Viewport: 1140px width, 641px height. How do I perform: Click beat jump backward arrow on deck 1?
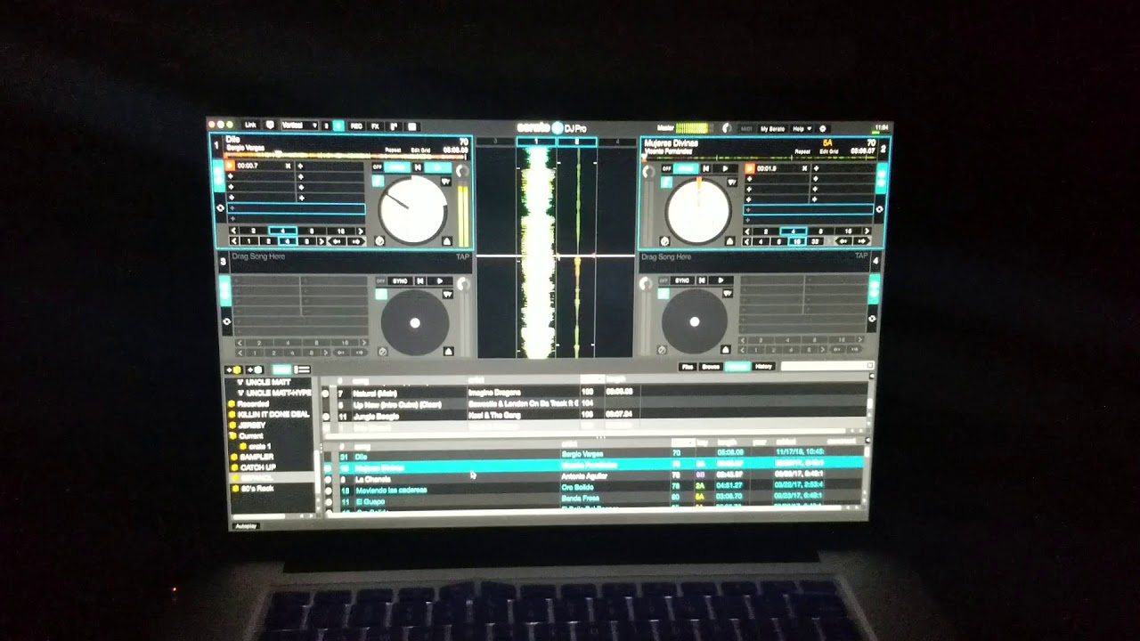pyautogui.click(x=338, y=241)
